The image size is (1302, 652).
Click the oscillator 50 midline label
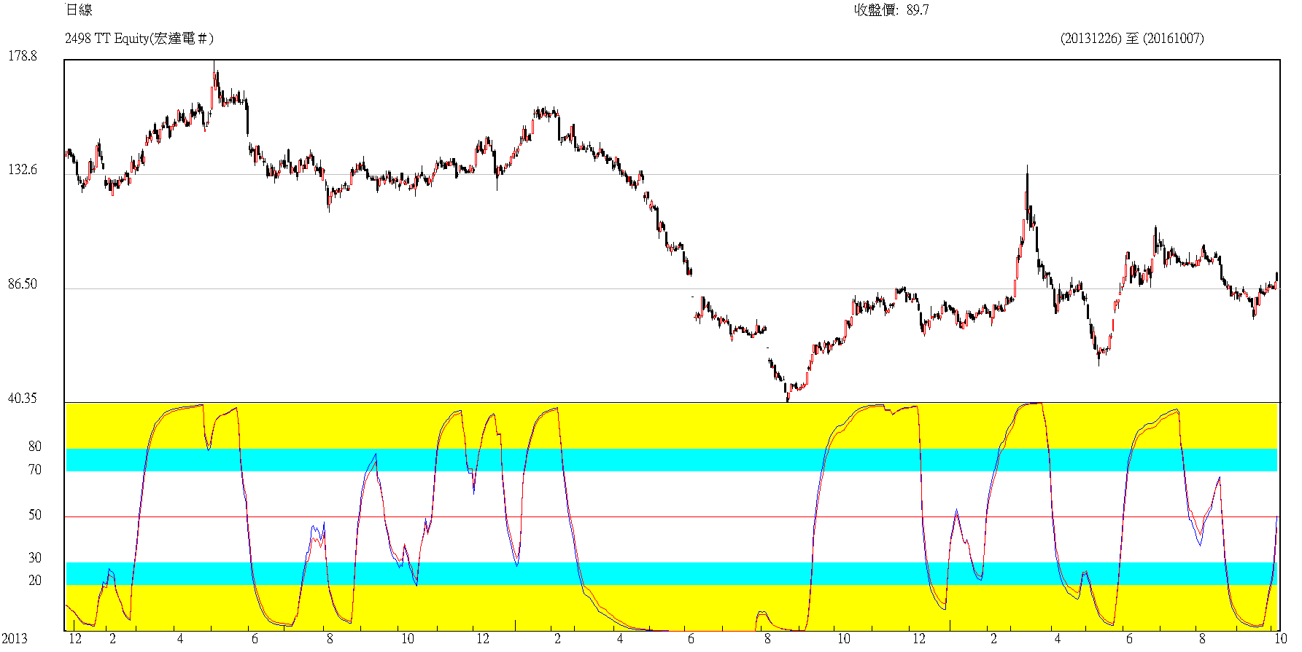point(35,515)
